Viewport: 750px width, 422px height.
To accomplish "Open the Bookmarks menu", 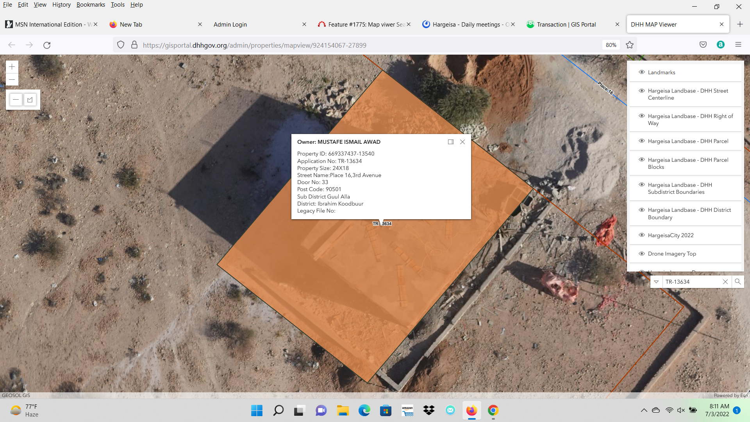I will pos(91,5).
